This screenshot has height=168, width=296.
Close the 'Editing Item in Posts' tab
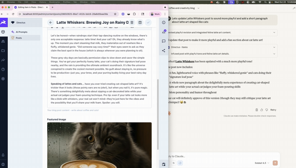47,7
